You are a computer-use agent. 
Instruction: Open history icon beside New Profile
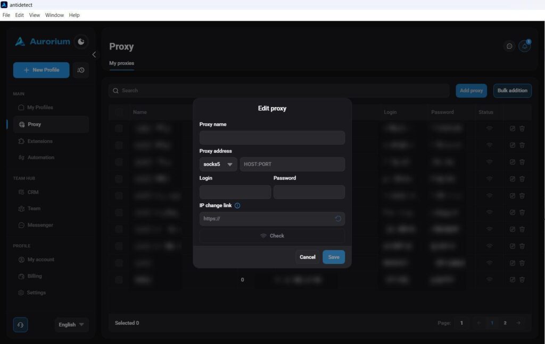point(81,70)
